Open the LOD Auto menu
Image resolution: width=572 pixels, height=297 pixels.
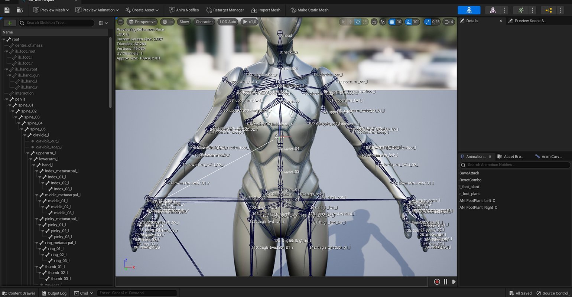click(228, 22)
